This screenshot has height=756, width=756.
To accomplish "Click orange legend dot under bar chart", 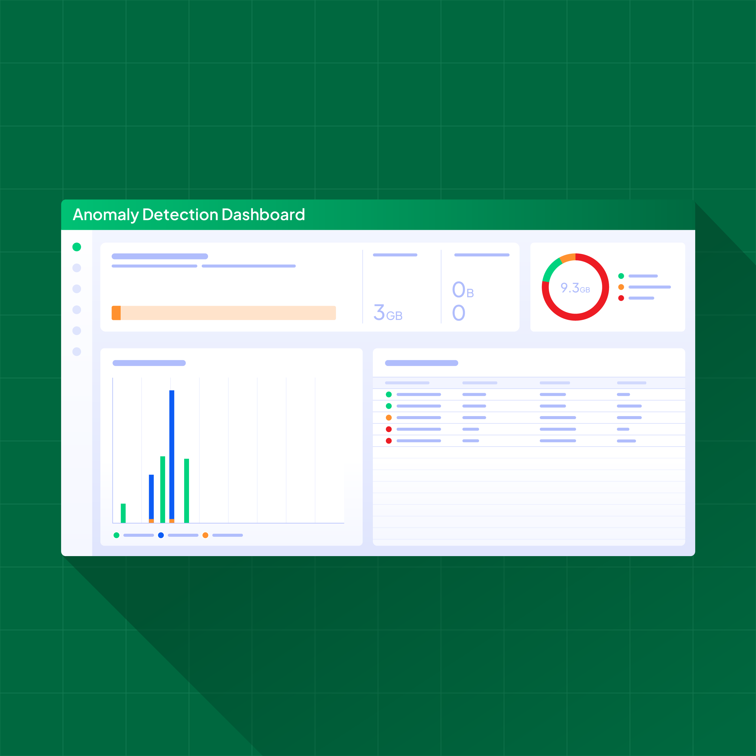I will coord(205,535).
